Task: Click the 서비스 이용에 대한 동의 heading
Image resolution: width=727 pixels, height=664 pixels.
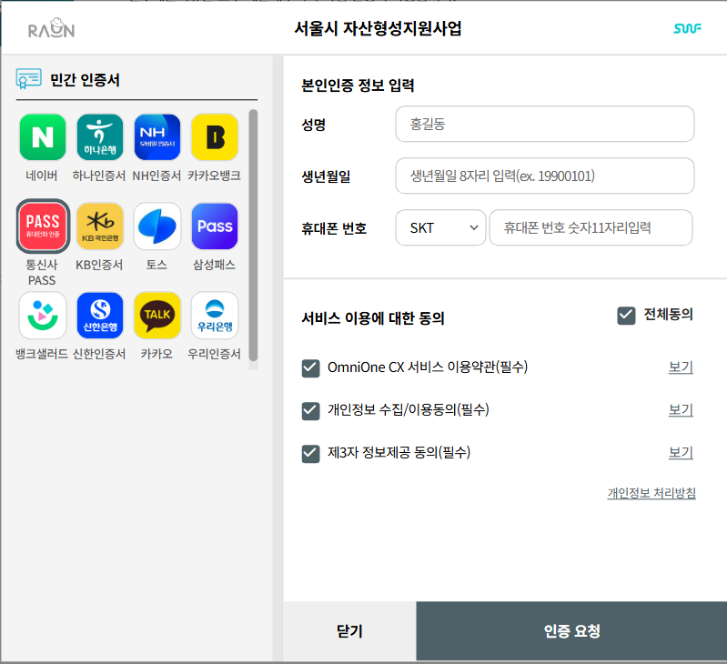Action: pos(373,318)
